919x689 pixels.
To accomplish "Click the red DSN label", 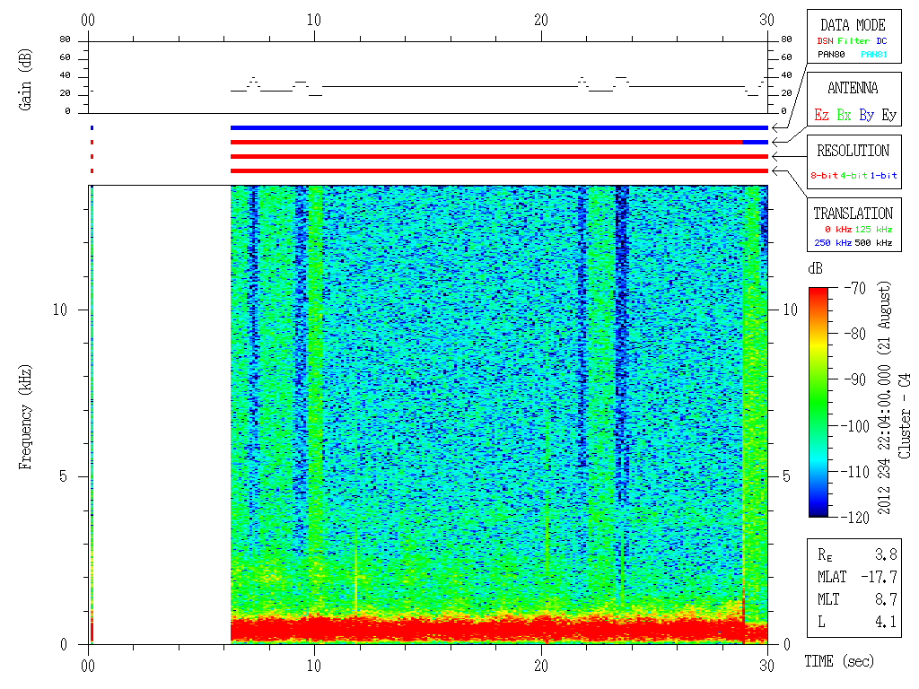I will pyautogui.click(x=825, y=41).
